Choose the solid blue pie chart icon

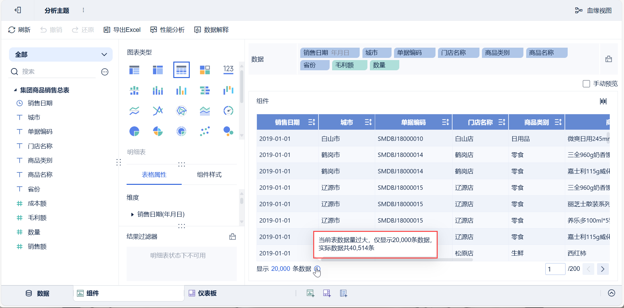tap(134, 131)
